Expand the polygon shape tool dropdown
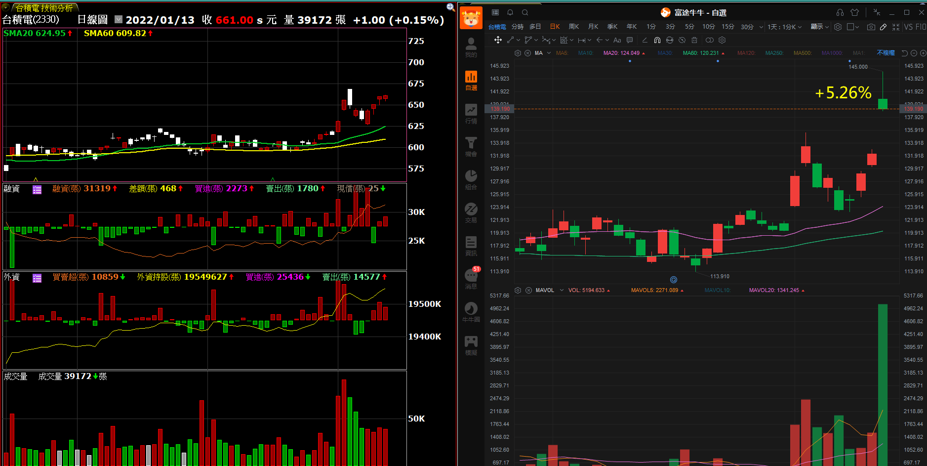927x466 pixels. [536, 40]
